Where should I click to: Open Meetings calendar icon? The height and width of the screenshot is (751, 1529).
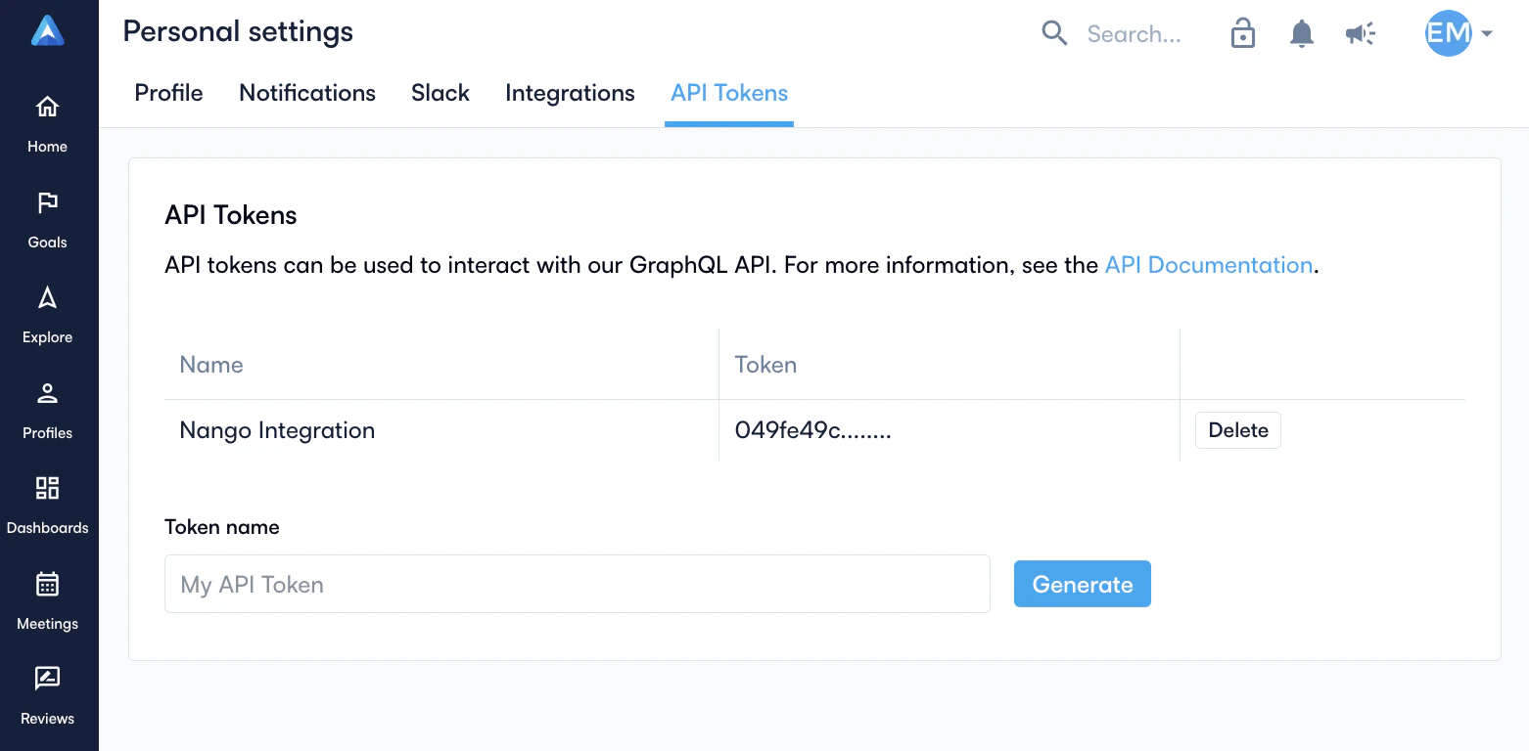tap(47, 584)
